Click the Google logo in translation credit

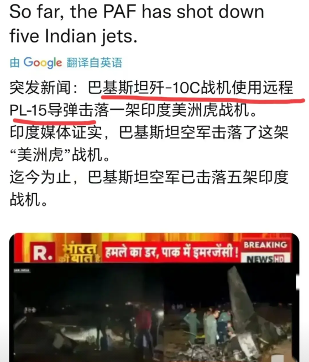(43, 62)
